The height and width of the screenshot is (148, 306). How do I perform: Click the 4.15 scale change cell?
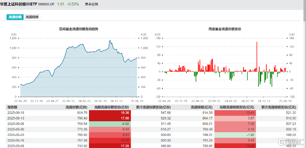pos(235,129)
